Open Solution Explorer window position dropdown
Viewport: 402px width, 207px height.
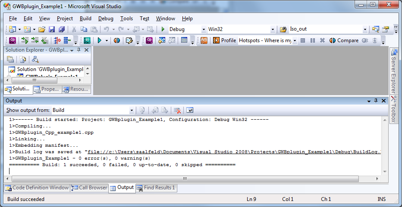(72, 50)
